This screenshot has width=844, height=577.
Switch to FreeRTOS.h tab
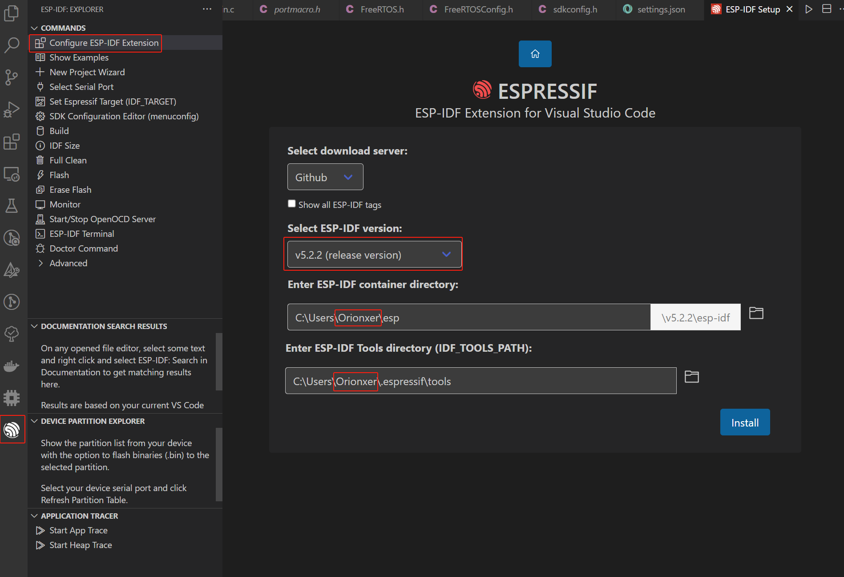382,9
